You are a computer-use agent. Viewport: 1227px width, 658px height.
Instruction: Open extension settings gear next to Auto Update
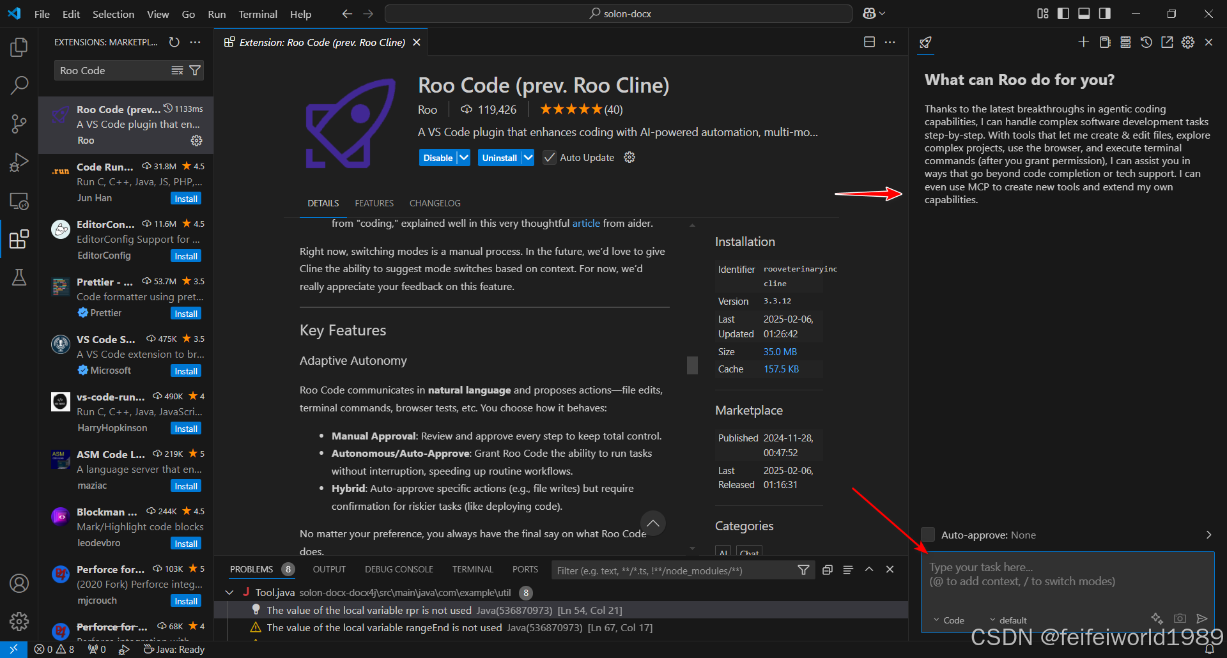[x=629, y=157]
